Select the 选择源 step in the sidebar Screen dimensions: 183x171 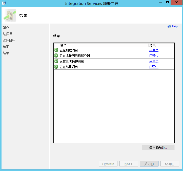click(x=8, y=34)
